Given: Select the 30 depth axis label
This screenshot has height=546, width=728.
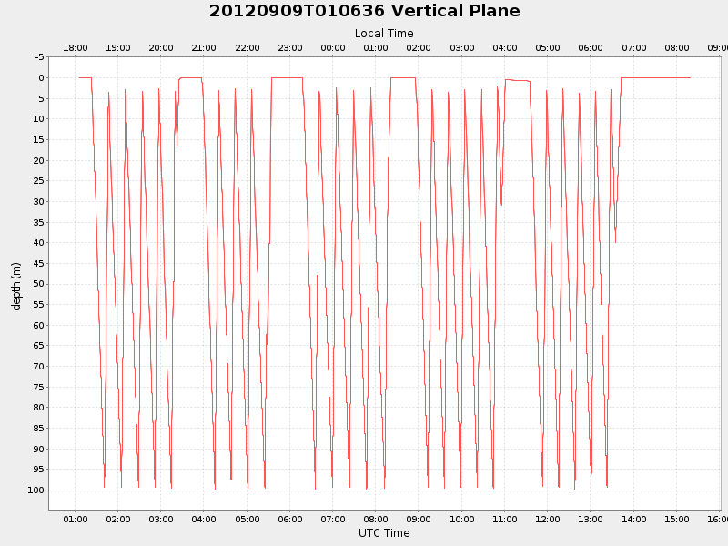Looking at the screenshot, I should (39, 201).
